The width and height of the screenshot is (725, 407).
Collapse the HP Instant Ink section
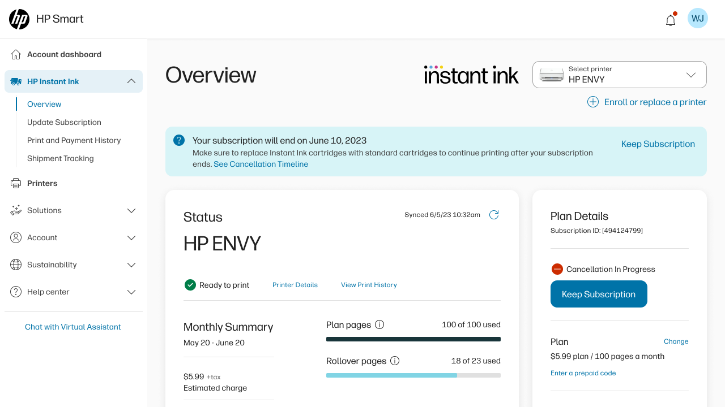click(131, 81)
